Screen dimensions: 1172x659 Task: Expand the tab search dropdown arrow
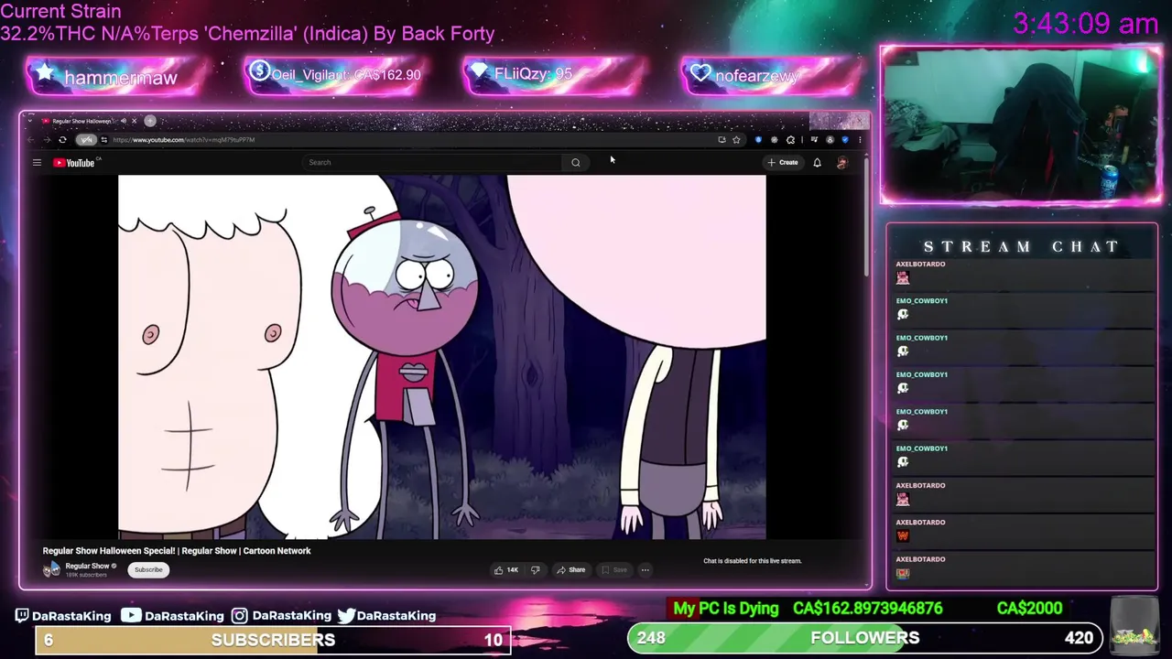pyautogui.click(x=30, y=121)
